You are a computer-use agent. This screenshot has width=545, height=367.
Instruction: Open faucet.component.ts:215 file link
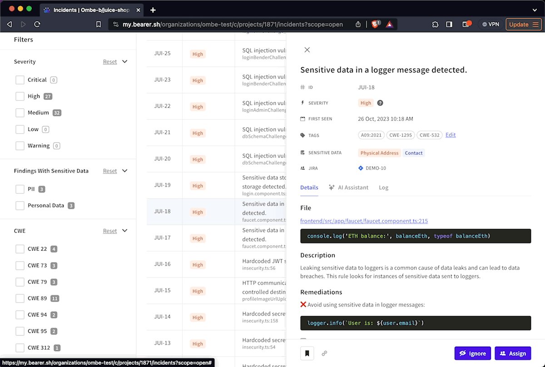364,221
